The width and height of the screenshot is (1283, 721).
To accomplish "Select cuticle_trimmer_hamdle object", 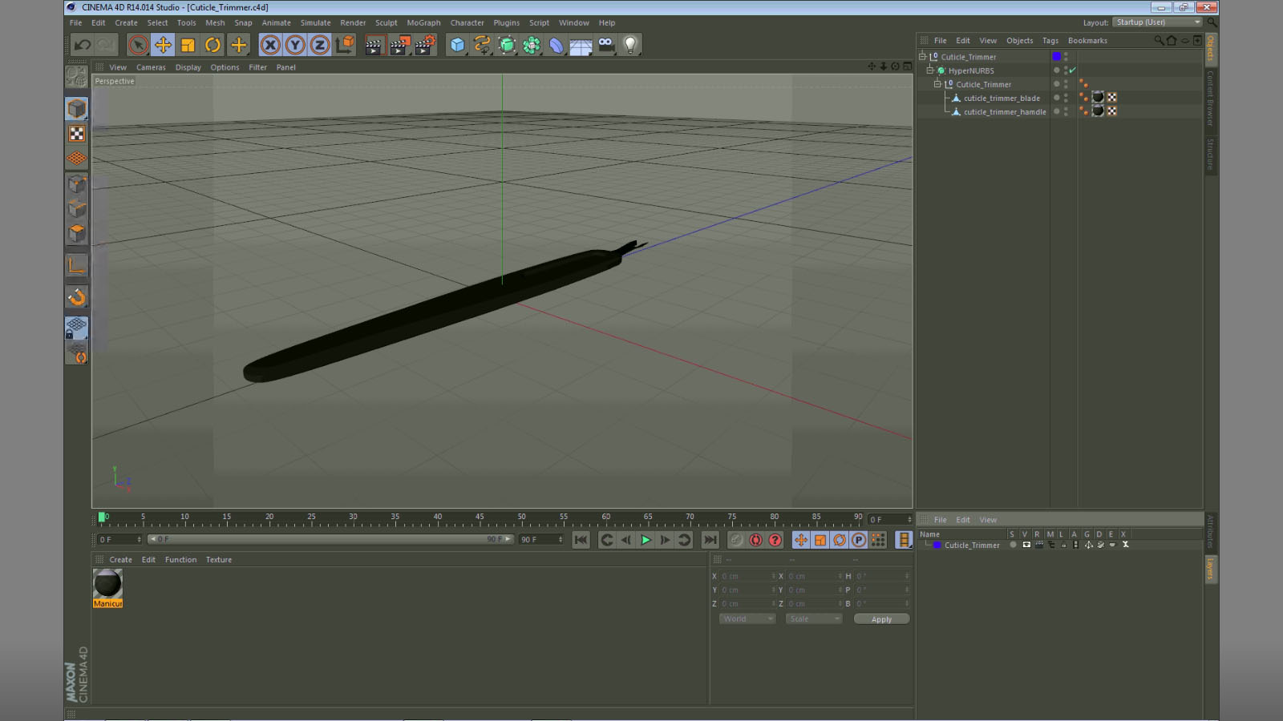I will coord(1005,112).
